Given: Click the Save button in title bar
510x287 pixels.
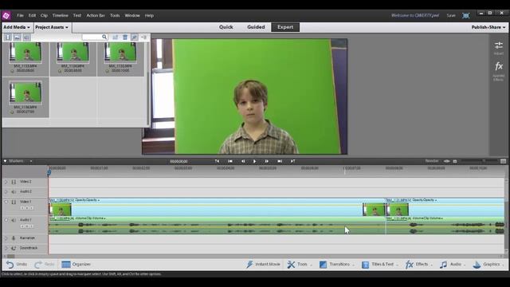Looking at the screenshot, I should pyautogui.click(x=451, y=15).
